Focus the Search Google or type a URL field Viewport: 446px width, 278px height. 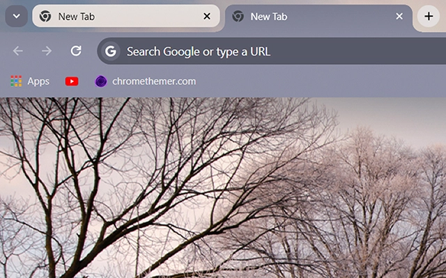[279, 51]
